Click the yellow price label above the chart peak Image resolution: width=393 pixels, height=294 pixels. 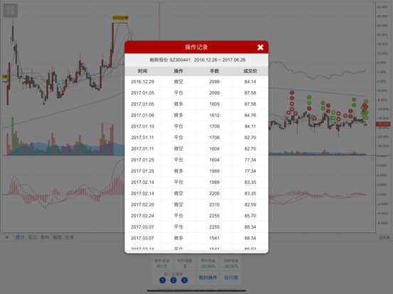[120, 18]
